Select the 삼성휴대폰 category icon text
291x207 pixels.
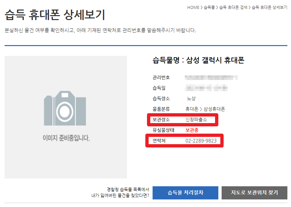215,109
